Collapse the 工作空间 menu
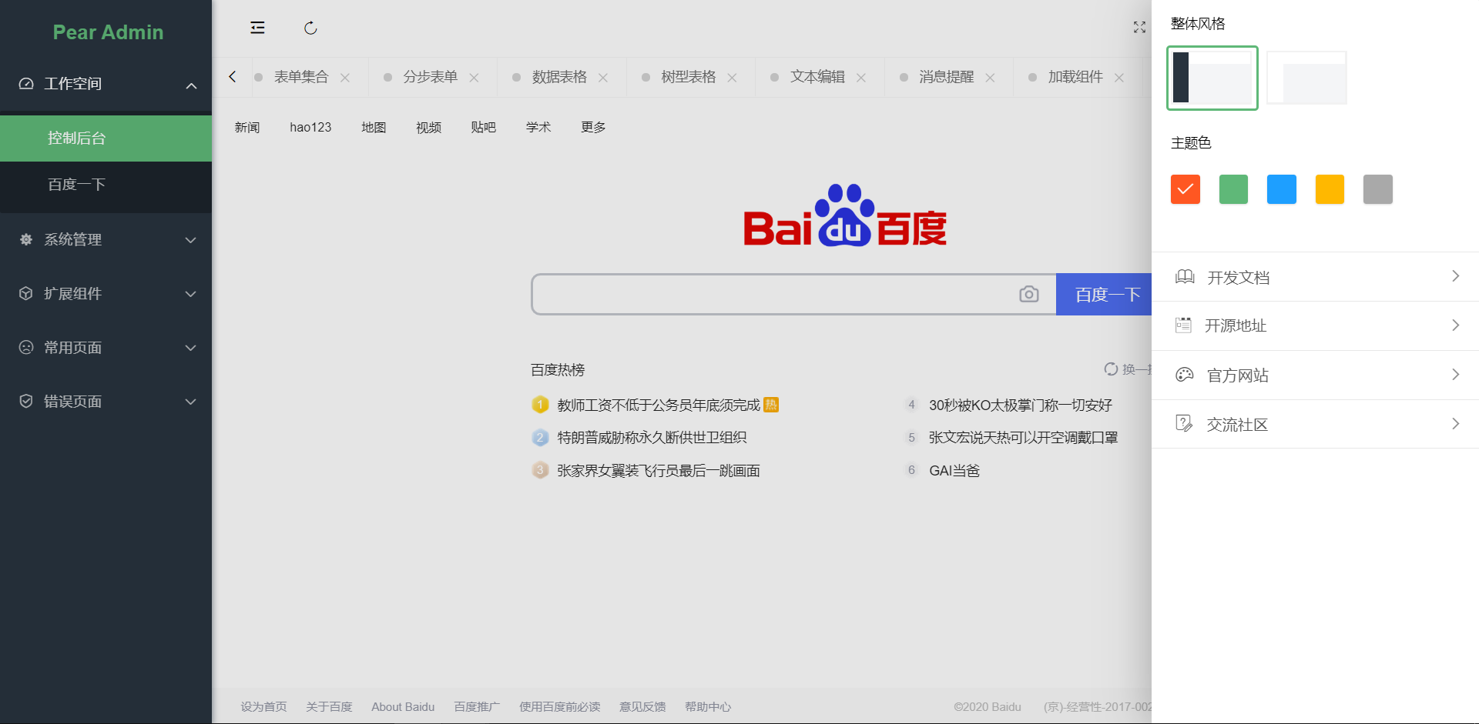This screenshot has width=1479, height=724. tap(191, 85)
